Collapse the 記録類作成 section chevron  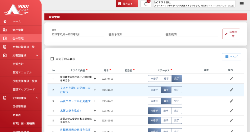coord(37,98)
